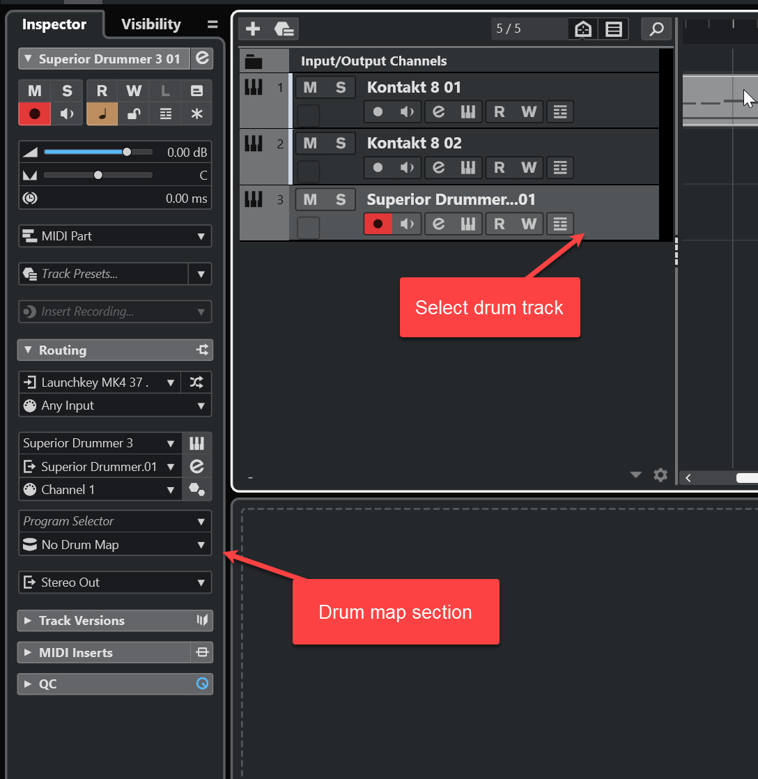758x779 pixels.
Task: Open the track filter list icon
Action: [614, 29]
